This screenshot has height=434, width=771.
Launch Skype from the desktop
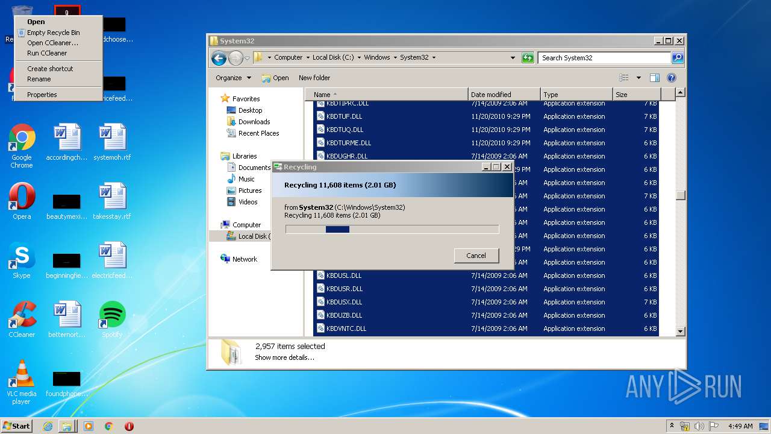(x=22, y=261)
